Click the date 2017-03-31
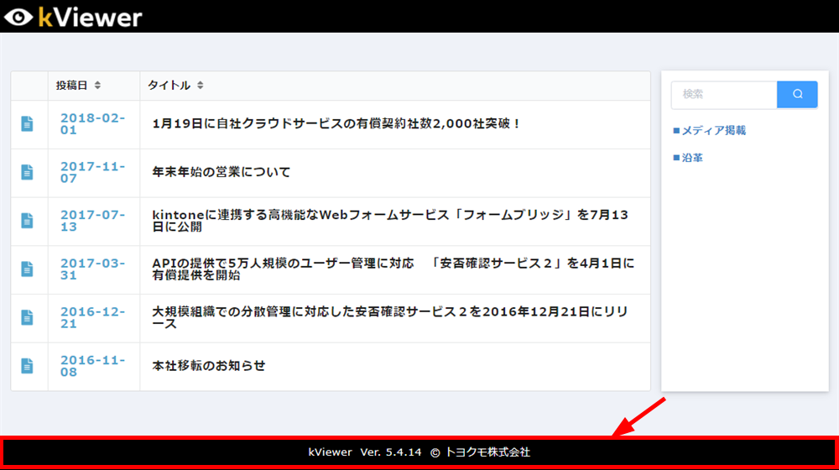839x470 pixels. (x=92, y=269)
